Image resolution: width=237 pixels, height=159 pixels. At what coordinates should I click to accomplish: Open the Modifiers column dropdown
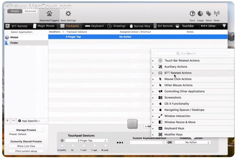point(63,32)
